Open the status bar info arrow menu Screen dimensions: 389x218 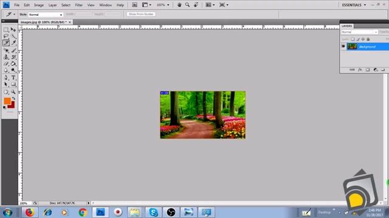[88, 203]
